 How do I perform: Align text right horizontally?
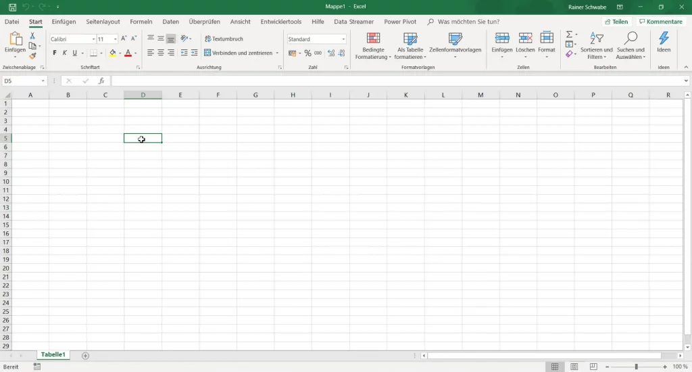pyautogui.click(x=171, y=53)
